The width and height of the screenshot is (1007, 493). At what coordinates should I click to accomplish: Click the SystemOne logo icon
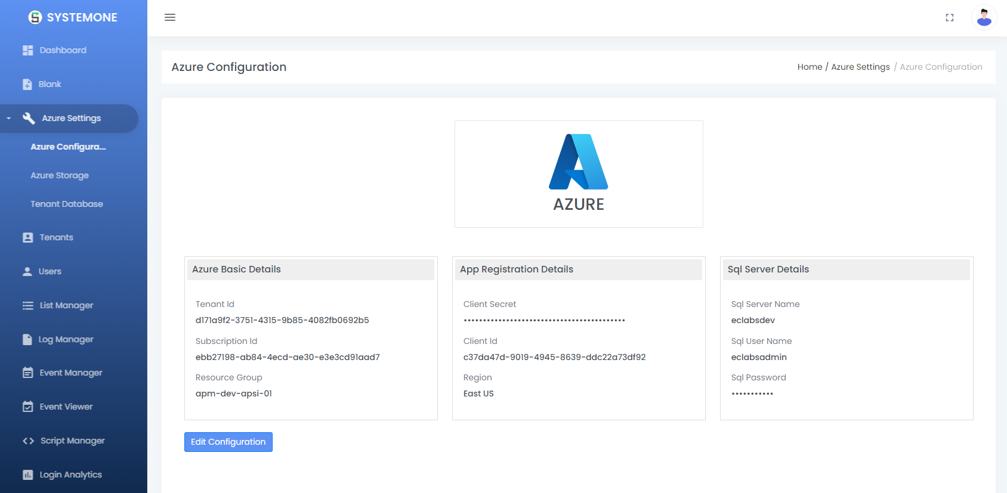coord(35,17)
